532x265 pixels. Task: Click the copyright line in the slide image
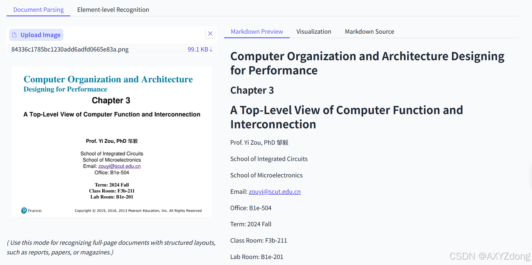pos(138,211)
